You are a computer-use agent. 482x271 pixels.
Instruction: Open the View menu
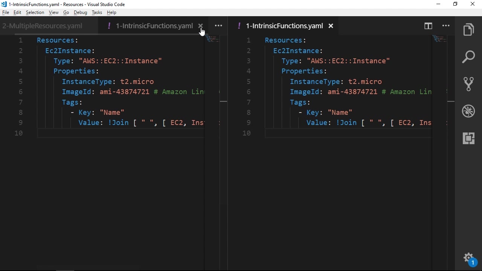point(53,12)
